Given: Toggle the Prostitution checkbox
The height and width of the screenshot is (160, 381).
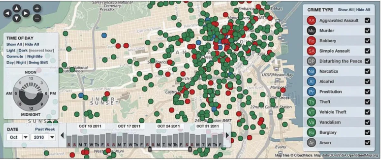Looking at the screenshot, I should click(368, 92).
